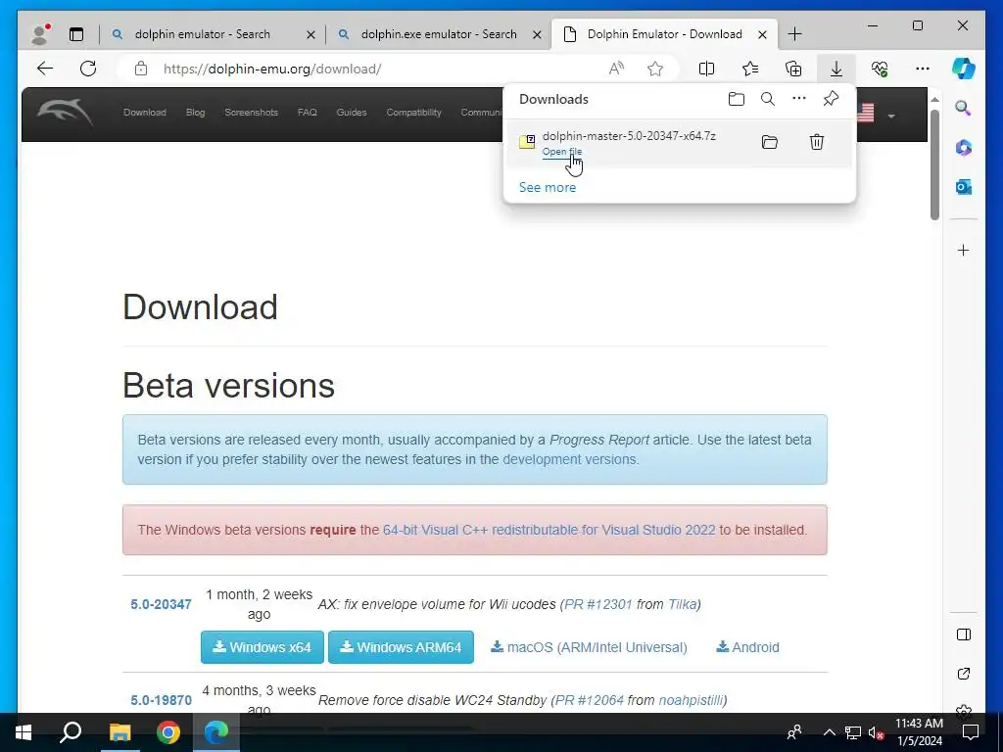The height and width of the screenshot is (752, 1003).
Task: Launch Google Chrome from taskbar
Action: pos(168,732)
